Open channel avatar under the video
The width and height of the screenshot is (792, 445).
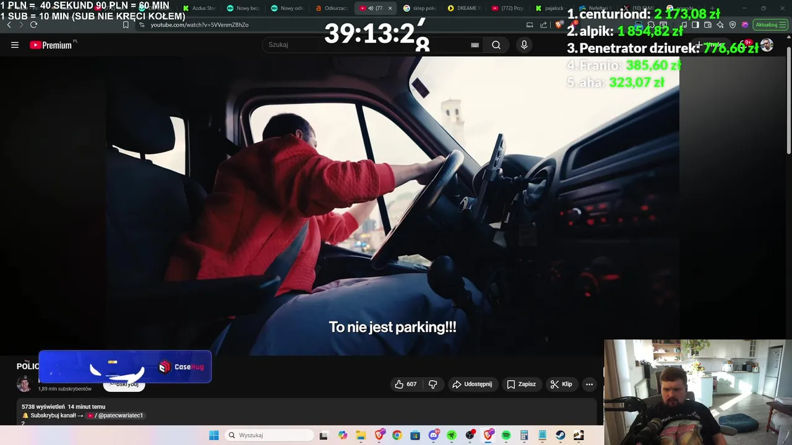tap(24, 384)
